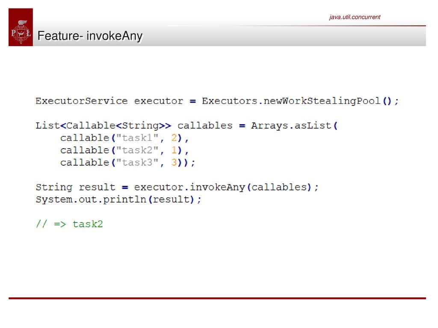Click the callables variable name in declaration

[205, 126]
